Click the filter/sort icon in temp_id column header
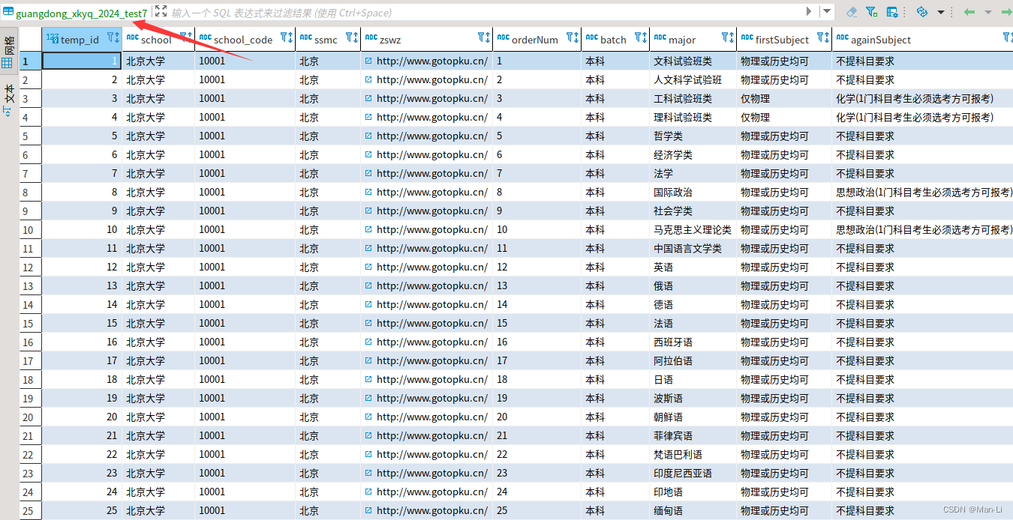Screen dimensions: 1013x520 pos(113,37)
